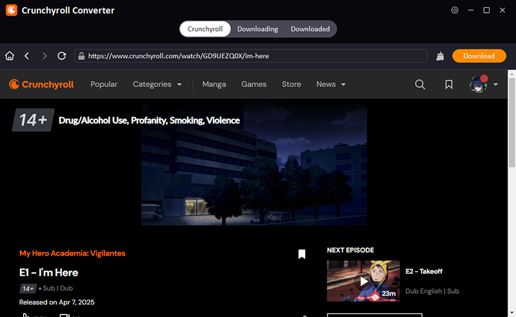Open the account dropdown arrow

(495, 84)
